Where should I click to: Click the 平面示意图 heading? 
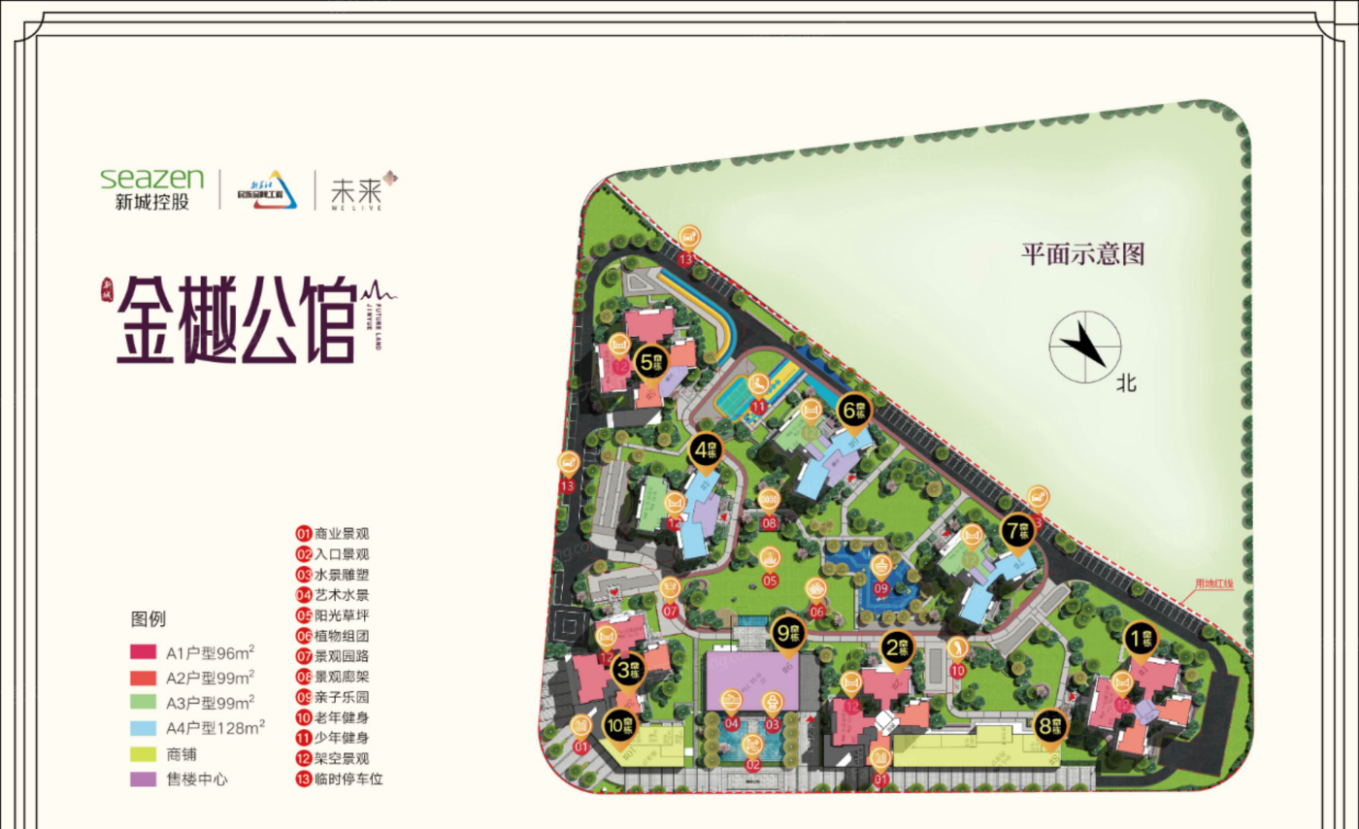click(1084, 256)
